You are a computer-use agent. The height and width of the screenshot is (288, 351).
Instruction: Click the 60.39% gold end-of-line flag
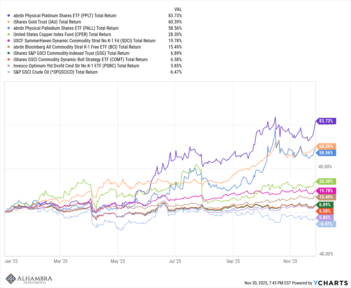pos(326,146)
